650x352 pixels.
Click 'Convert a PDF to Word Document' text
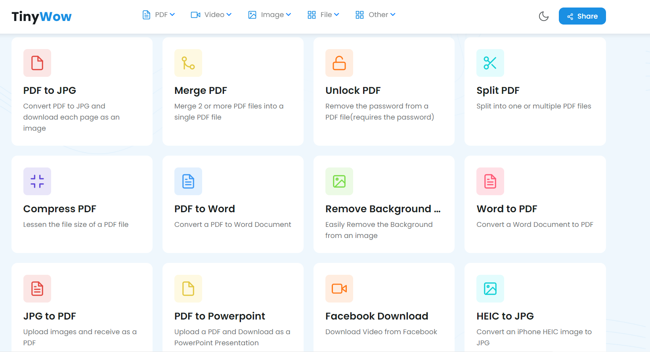pos(233,225)
